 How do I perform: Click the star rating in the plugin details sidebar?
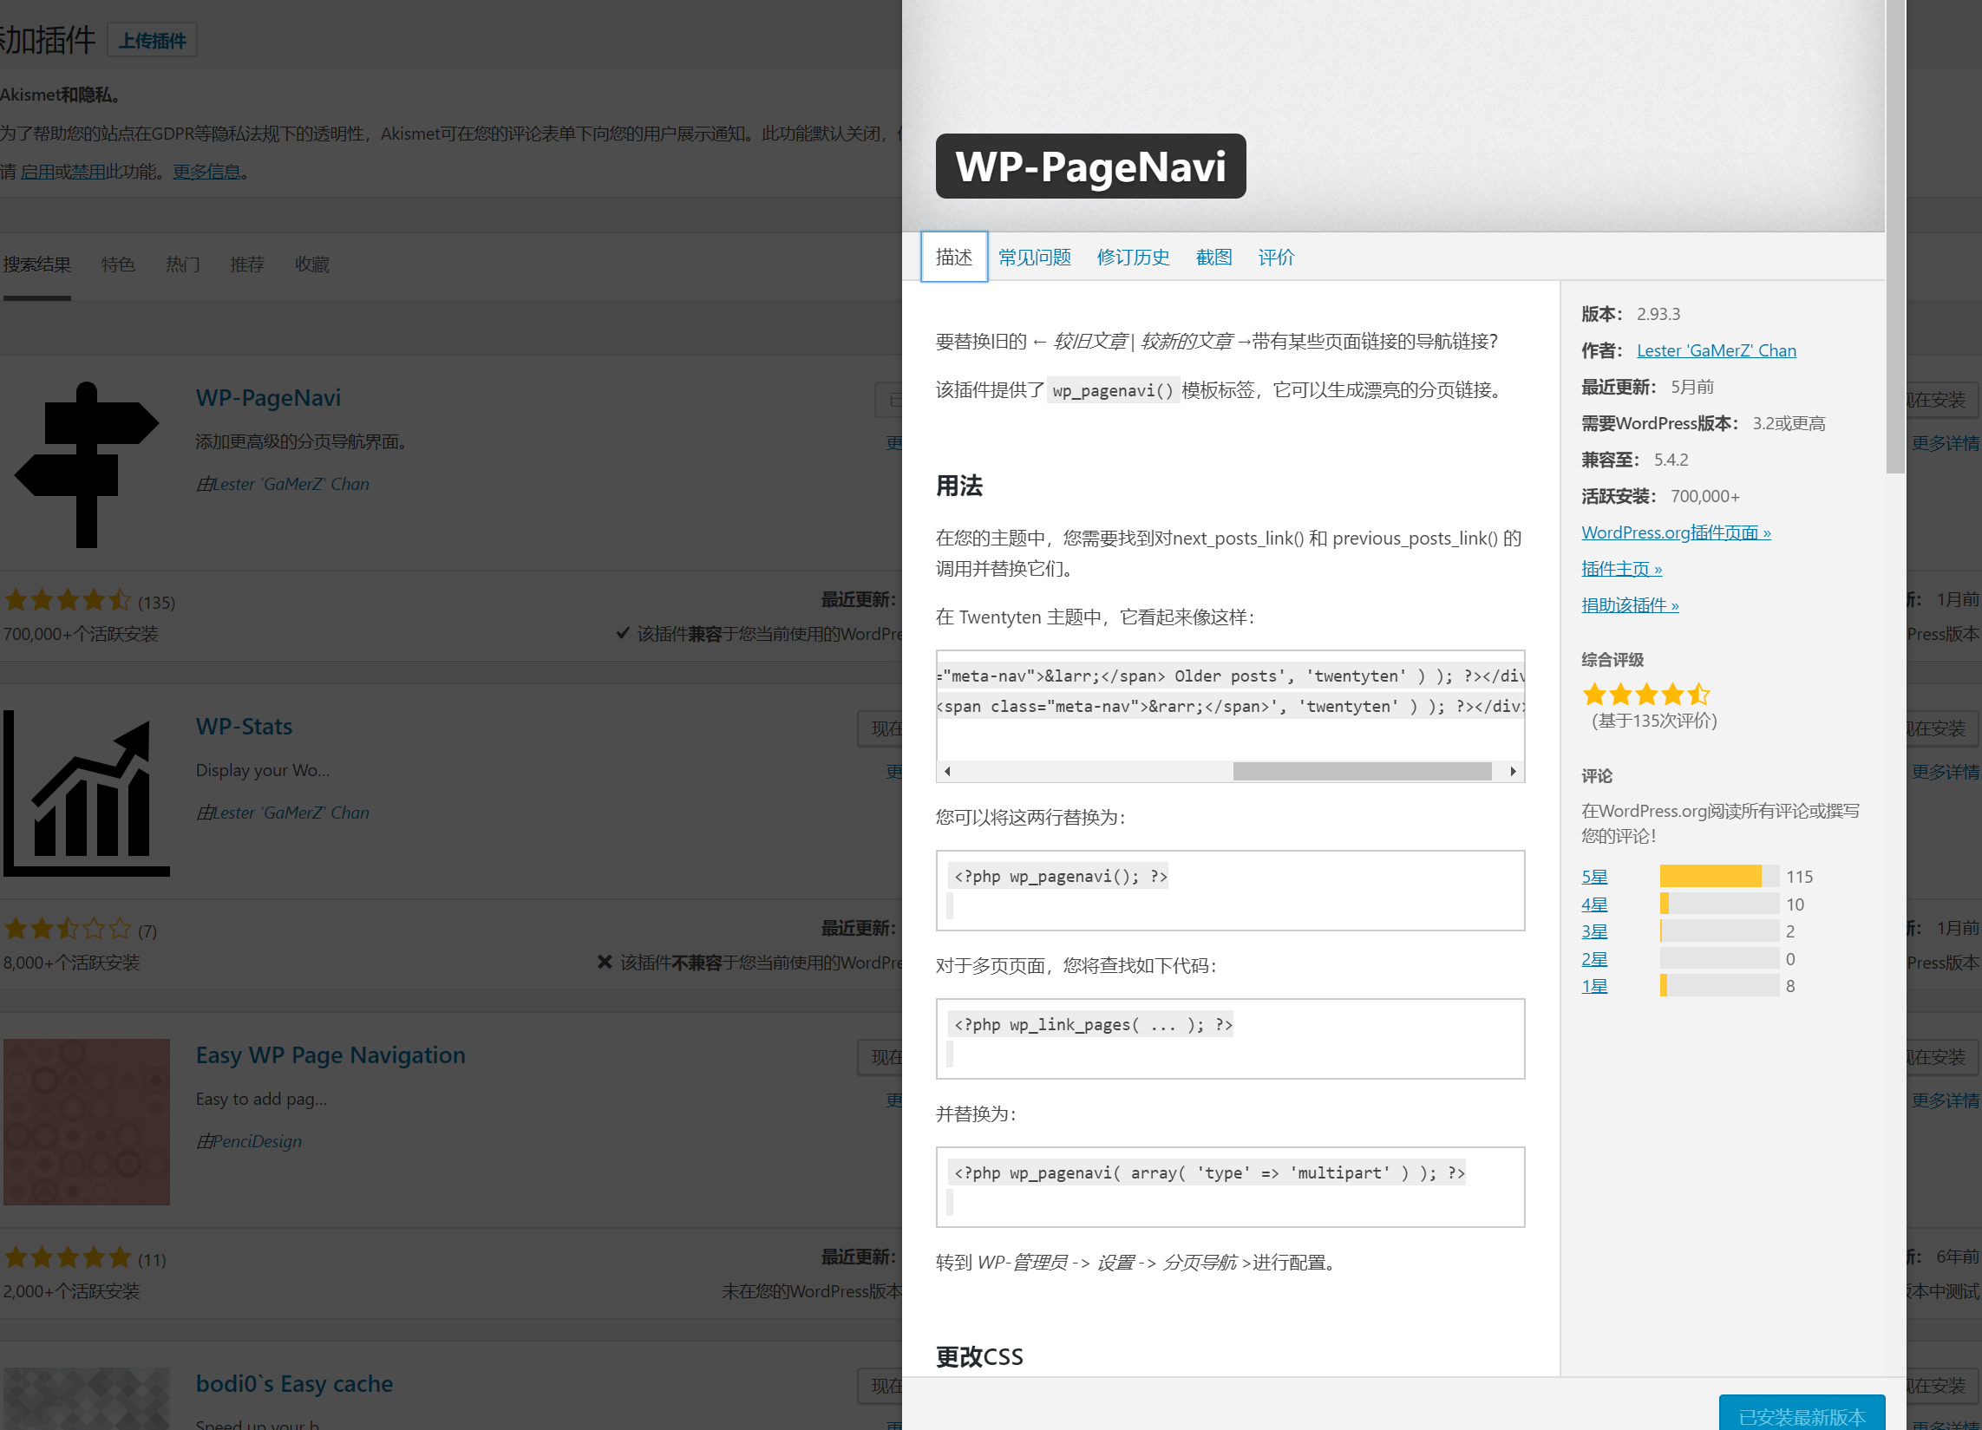tap(1645, 695)
